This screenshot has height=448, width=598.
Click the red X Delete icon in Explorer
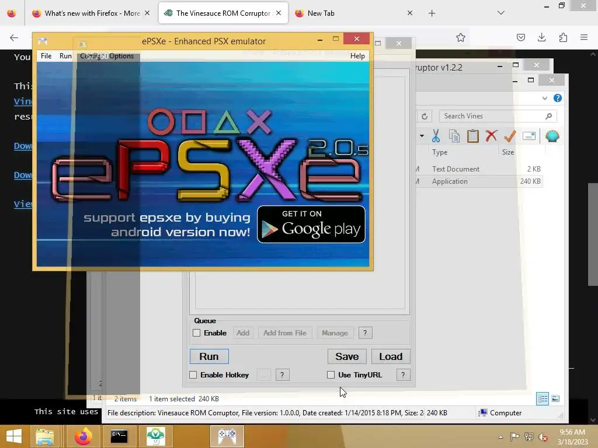point(491,135)
